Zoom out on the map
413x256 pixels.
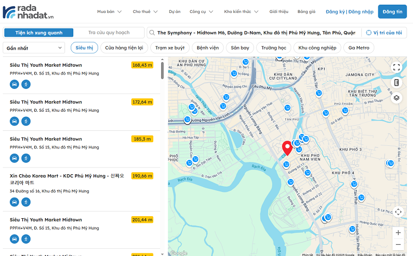[398, 245]
